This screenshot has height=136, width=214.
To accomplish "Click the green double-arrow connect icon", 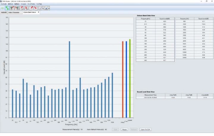I will [7, 8].
